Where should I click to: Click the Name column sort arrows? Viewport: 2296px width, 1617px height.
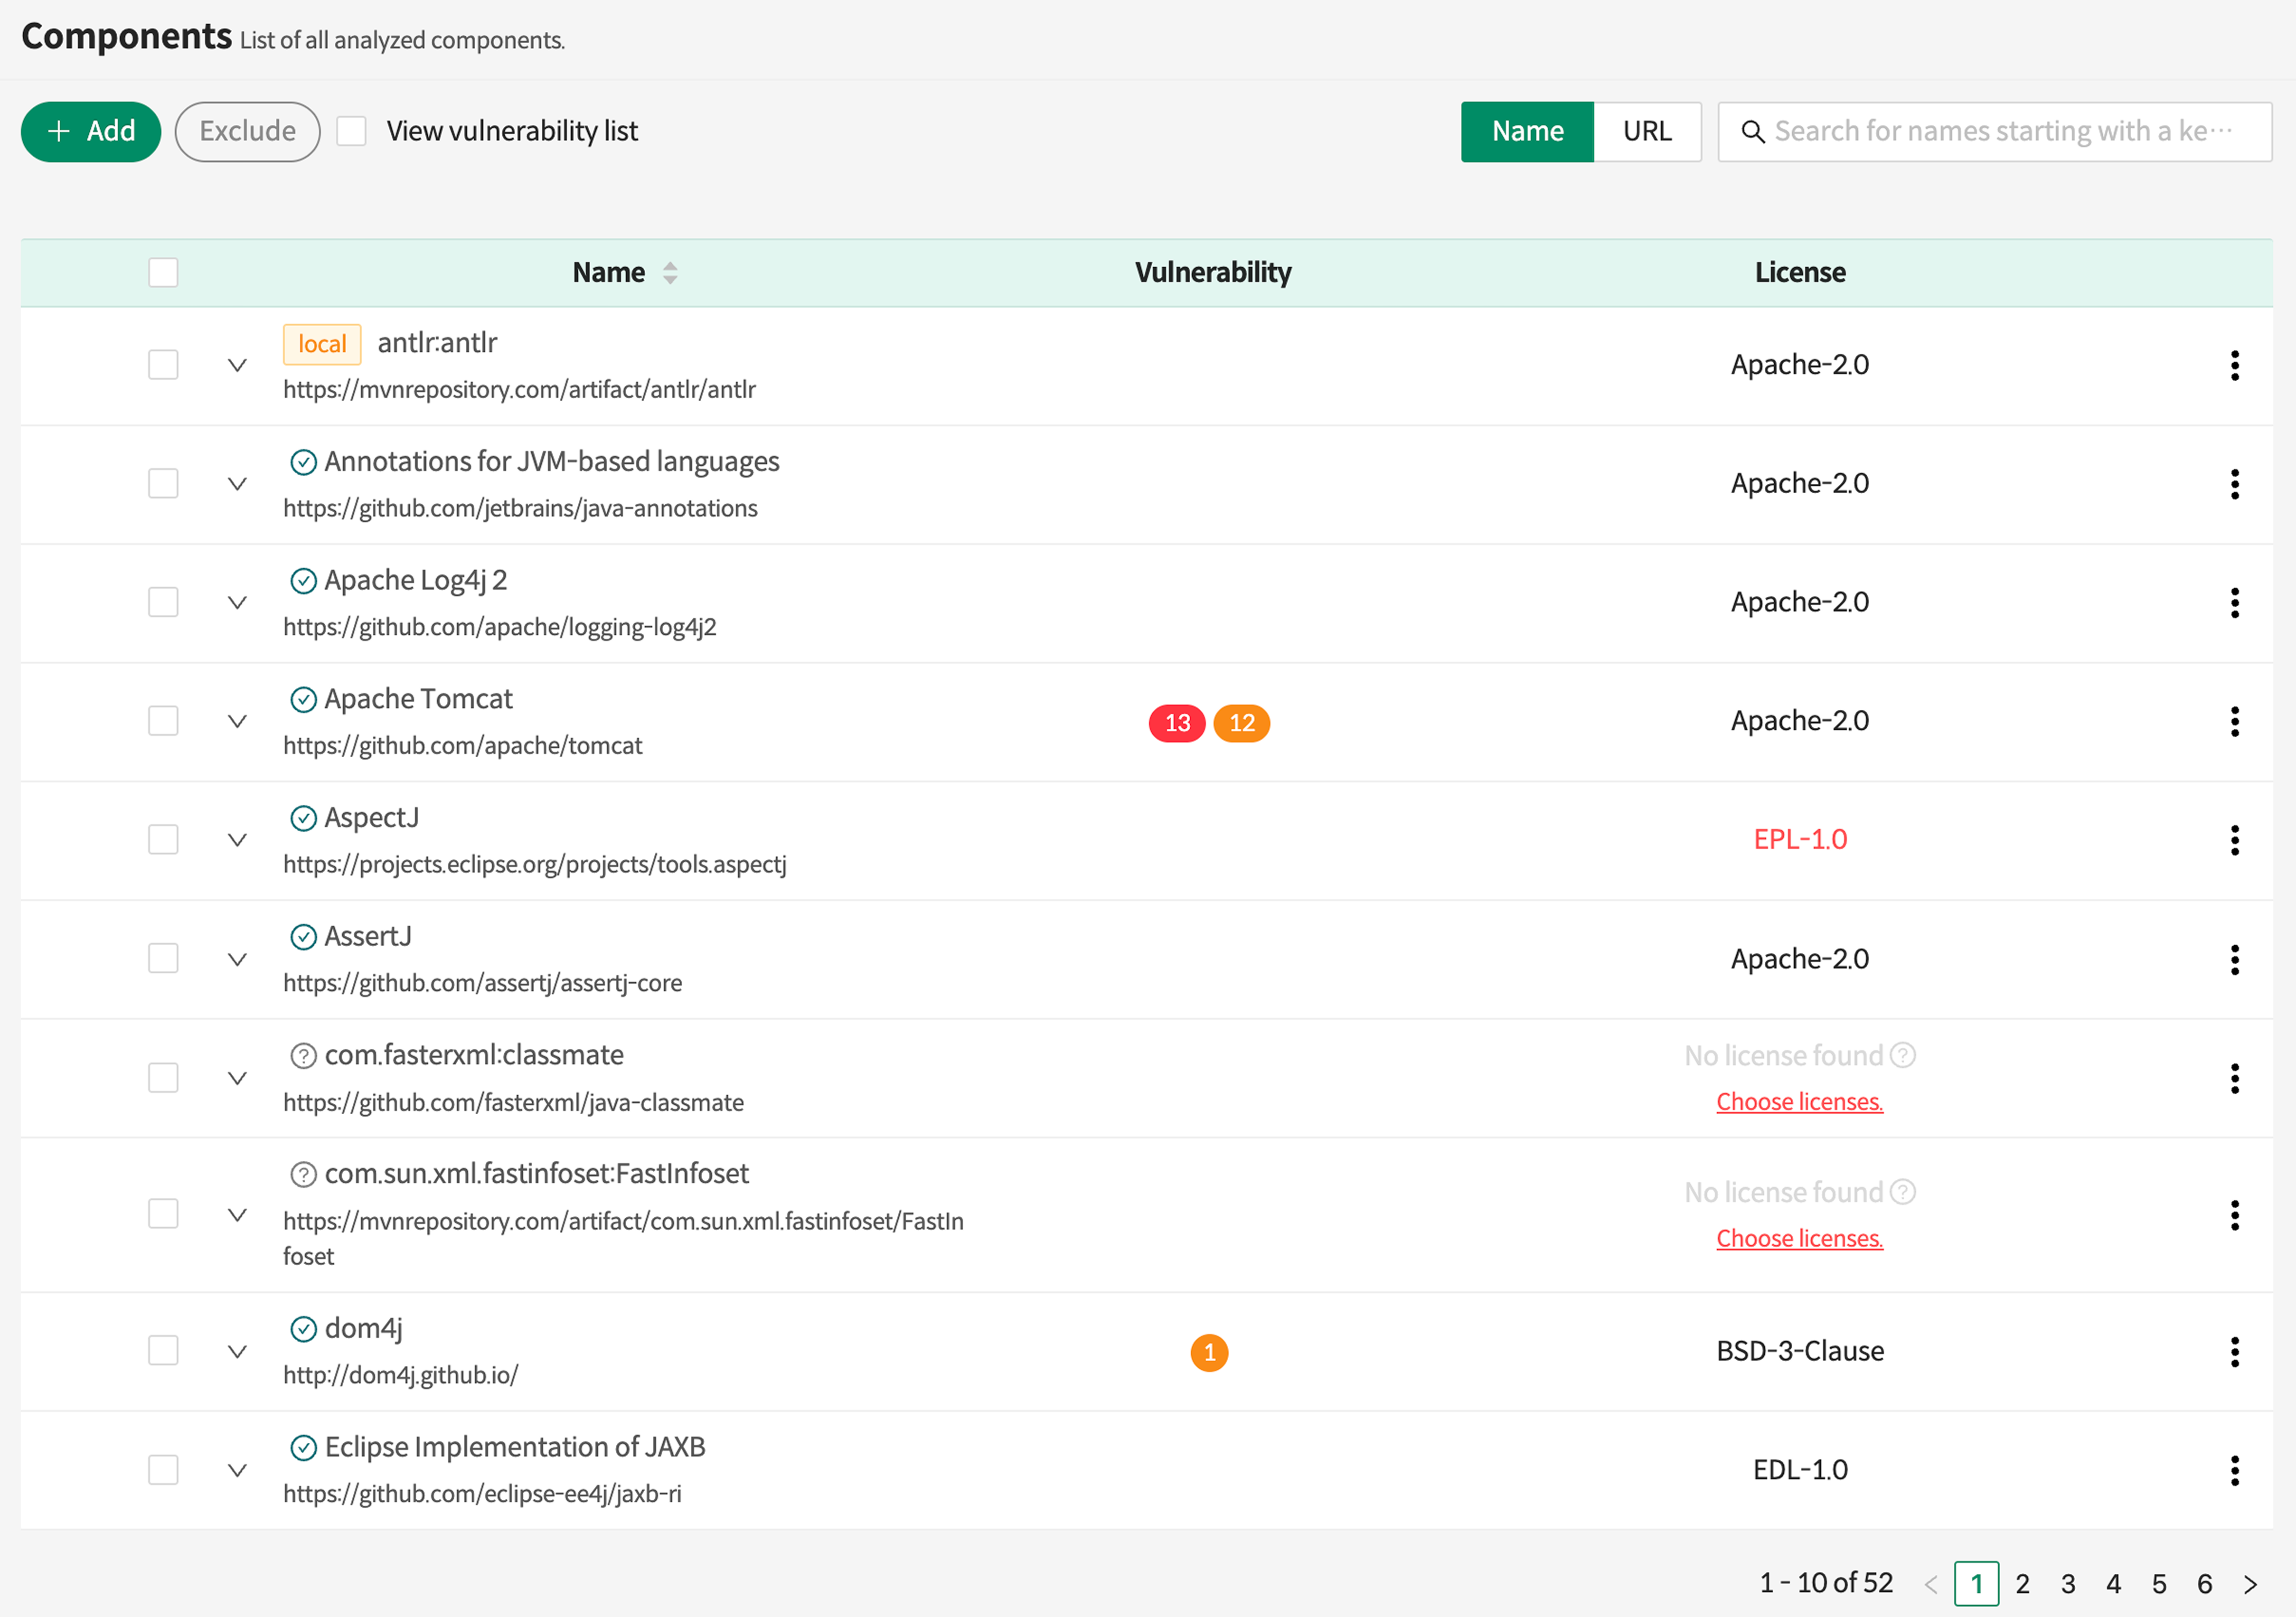pyautogui.click(x=670, y=272)
